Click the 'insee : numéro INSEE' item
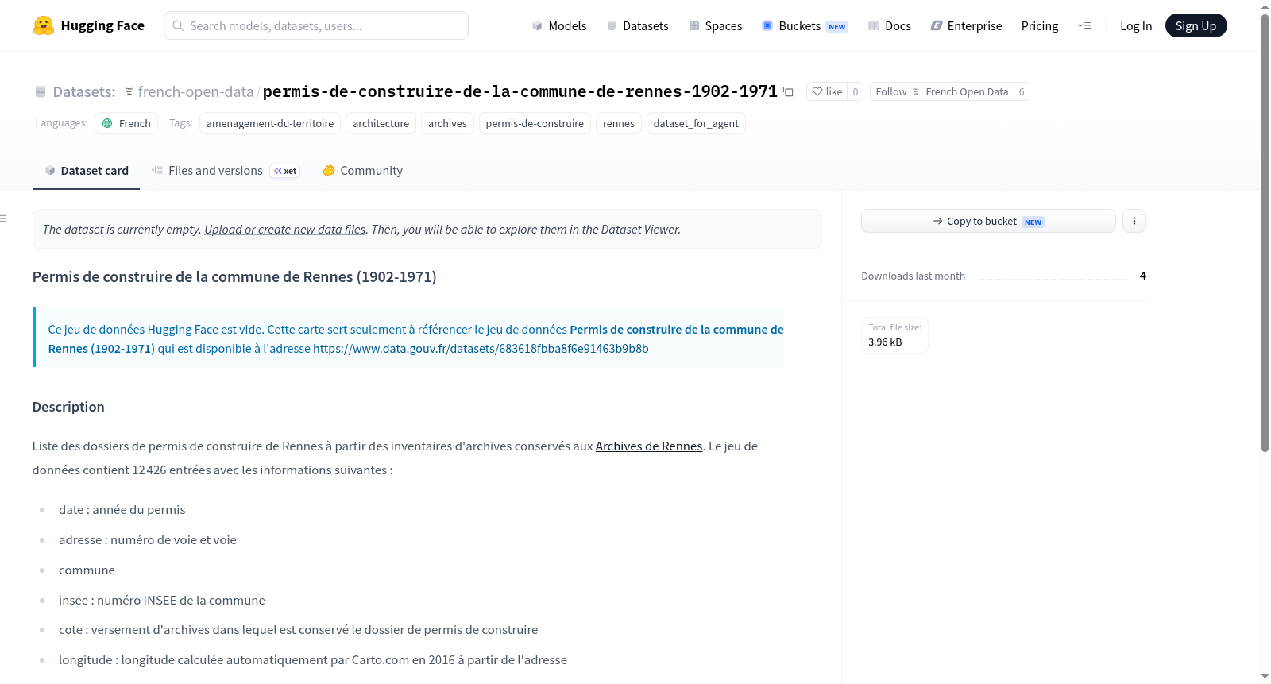This screenshot has height=684, width=1271. [x=162, y=600]
